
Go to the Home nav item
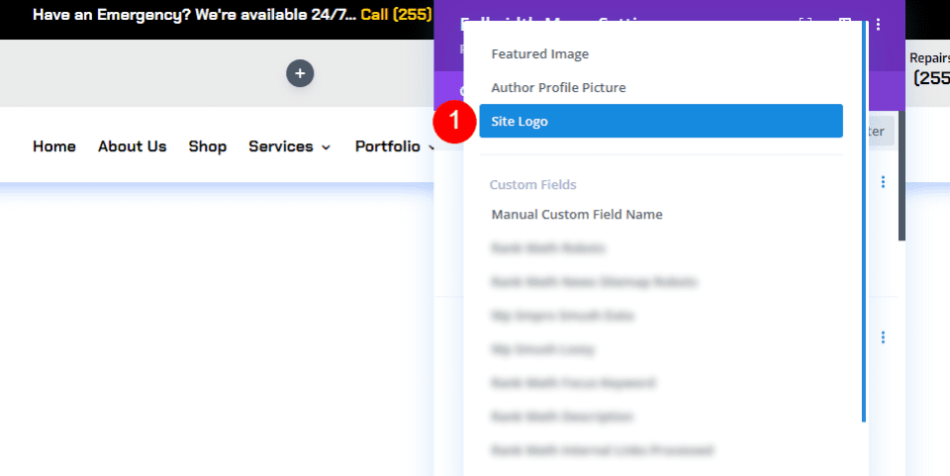click(x=54, y=146)
